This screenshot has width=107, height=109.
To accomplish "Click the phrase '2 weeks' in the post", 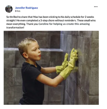I will [89, 17].
